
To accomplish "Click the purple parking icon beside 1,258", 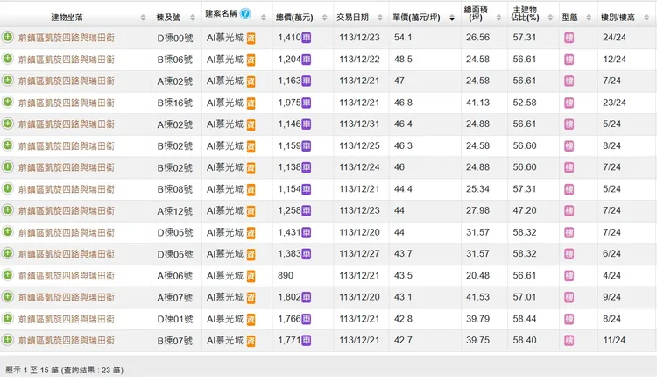I will (307, 210).
